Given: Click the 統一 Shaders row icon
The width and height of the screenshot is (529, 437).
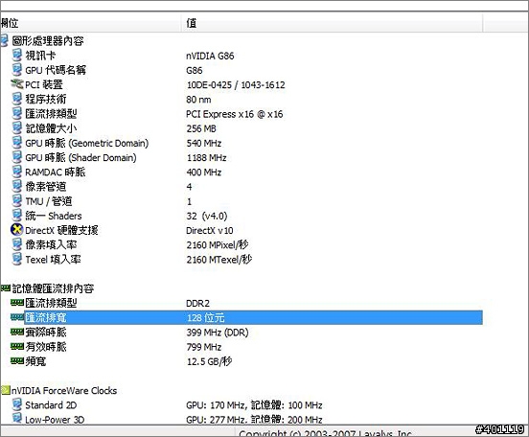Looking at the screenshot, I should click(17, 215).
